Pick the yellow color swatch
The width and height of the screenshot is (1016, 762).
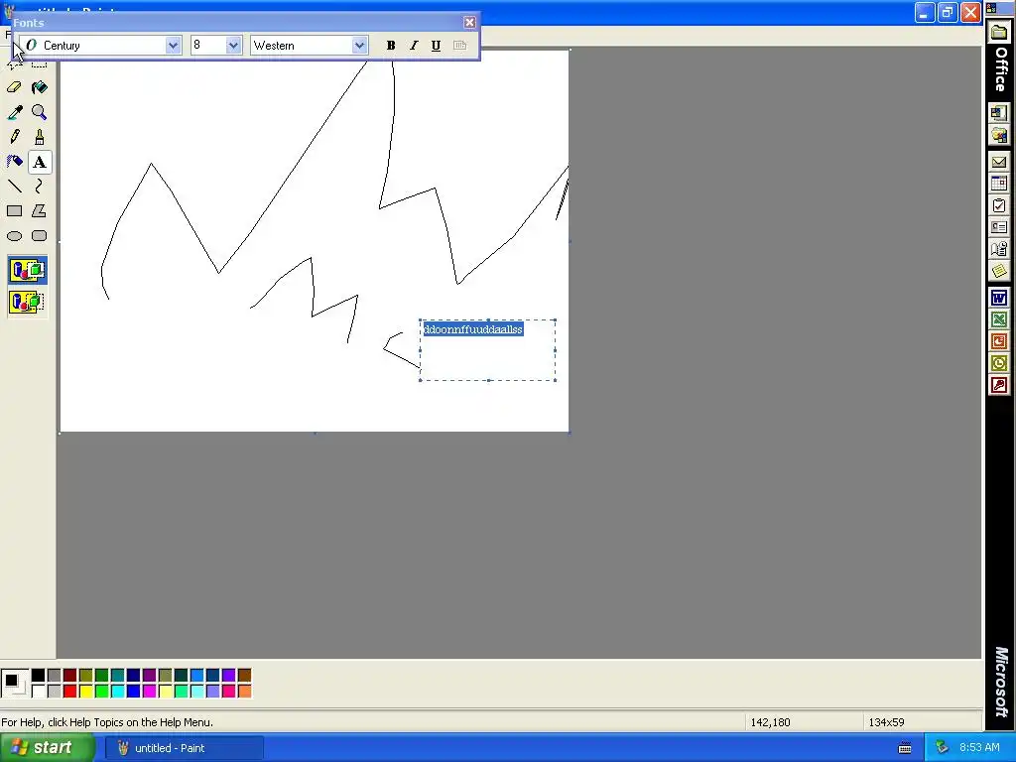point(85,692)
